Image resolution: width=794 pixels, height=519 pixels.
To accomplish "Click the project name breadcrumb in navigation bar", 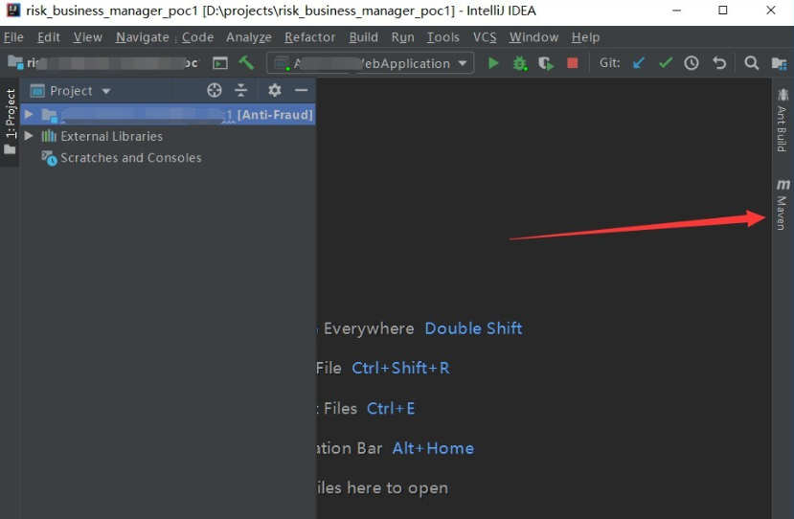I will point(103,63).
